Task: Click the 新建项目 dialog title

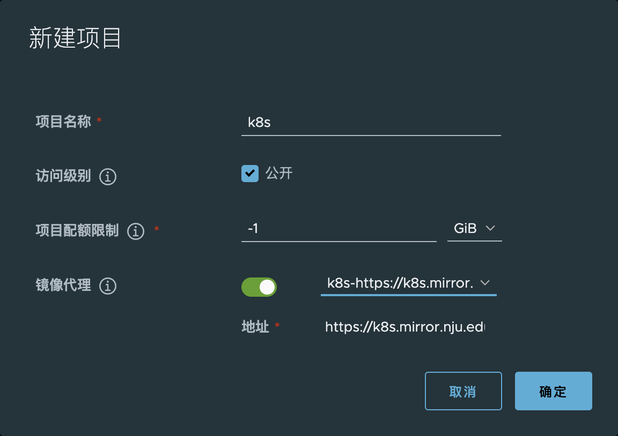Action: pyautogui.click(x=75, y=39)
